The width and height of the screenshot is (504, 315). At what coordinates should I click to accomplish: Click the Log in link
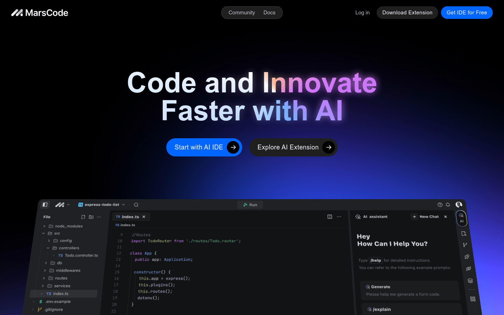[362, 13]
